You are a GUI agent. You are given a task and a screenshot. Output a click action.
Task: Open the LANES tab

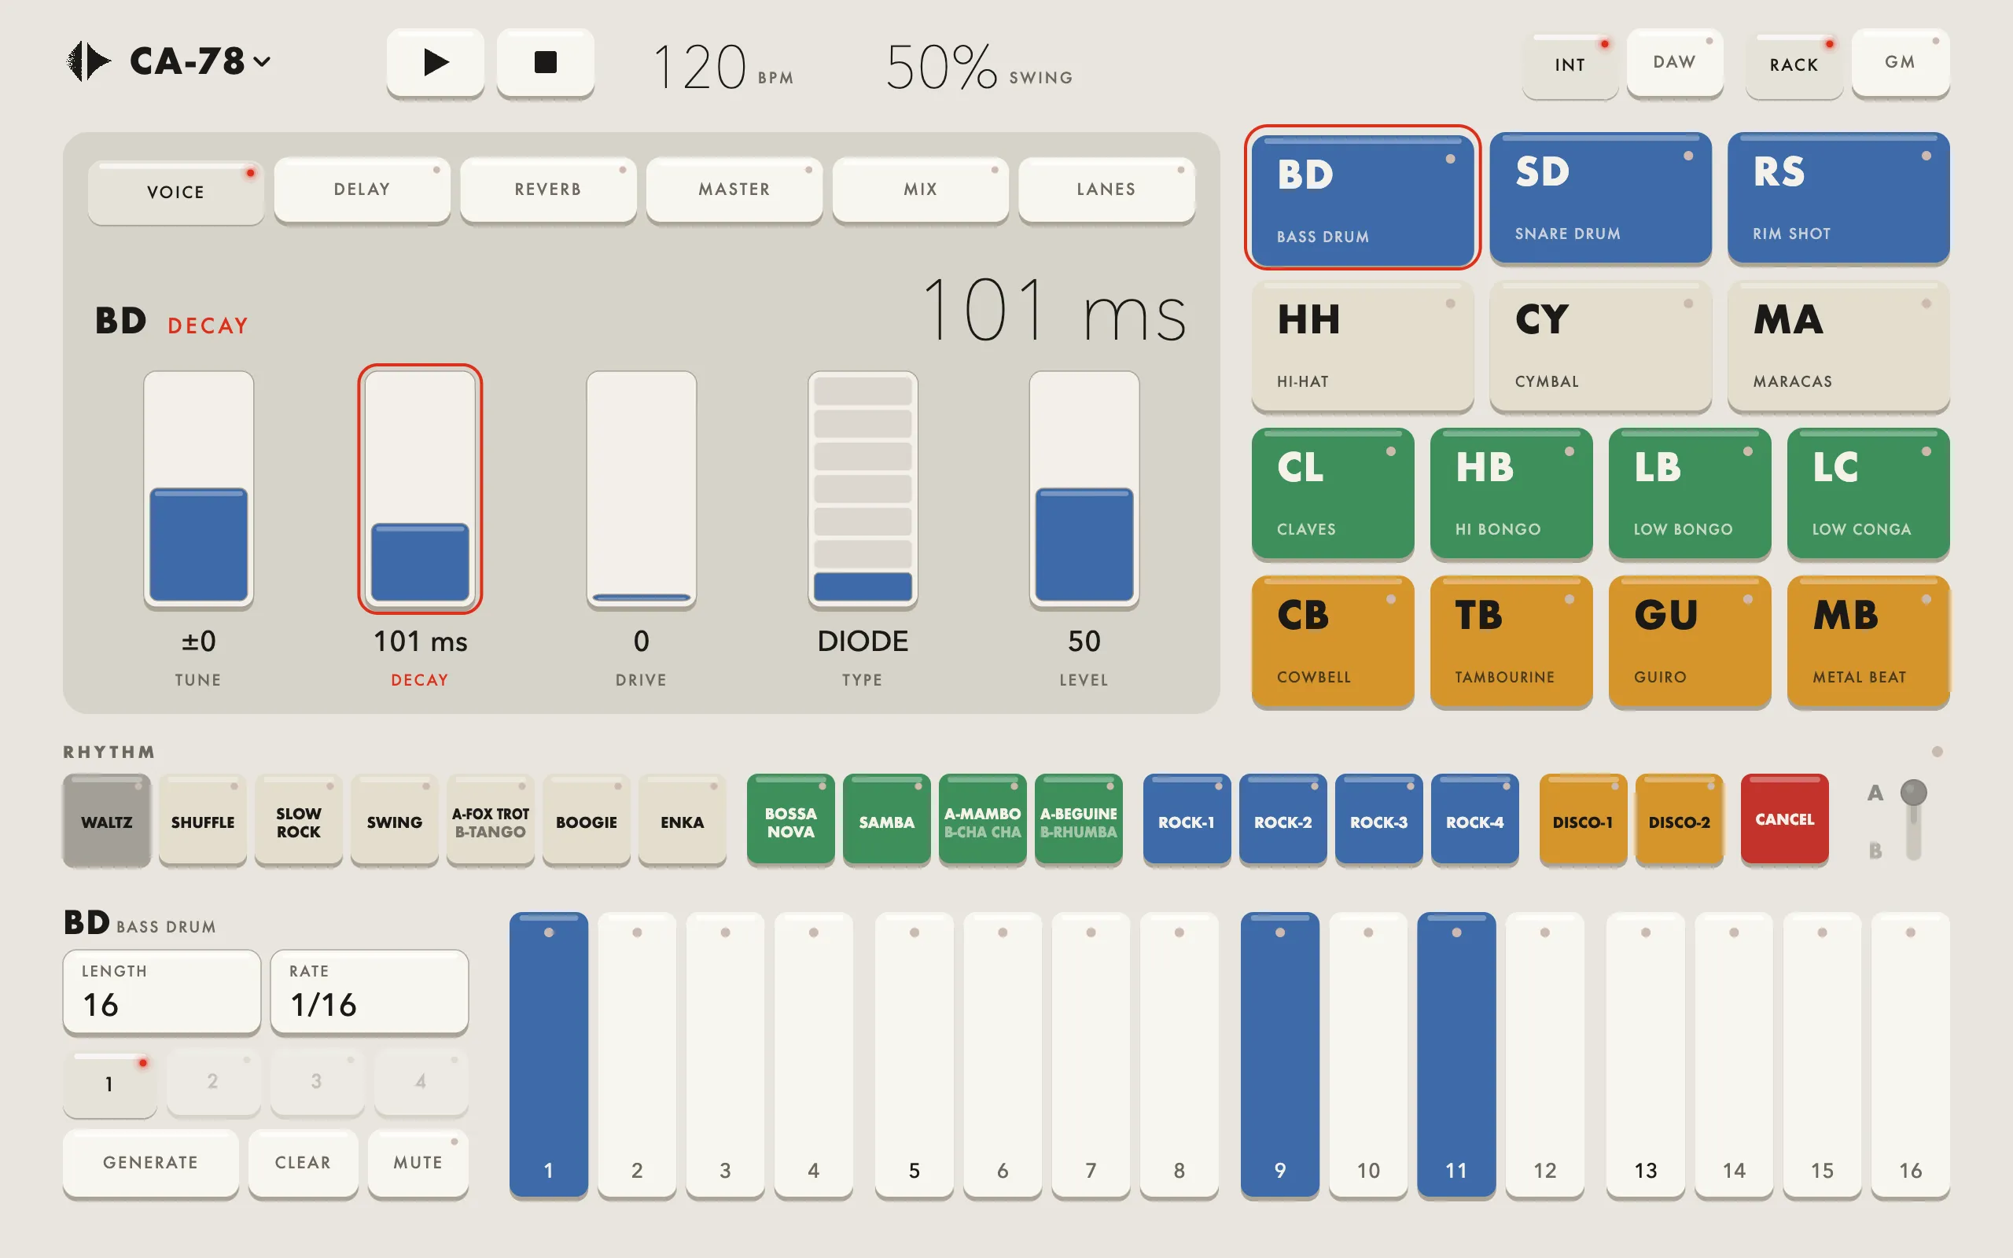click(x=1106, y=189)
